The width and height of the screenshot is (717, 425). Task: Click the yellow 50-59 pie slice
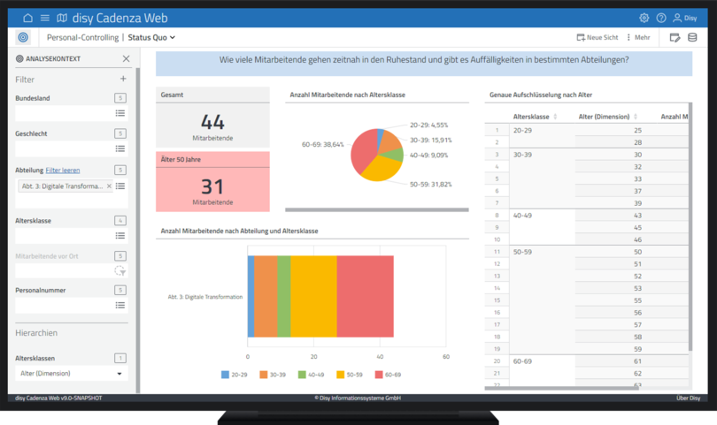(x=382, y=170)
